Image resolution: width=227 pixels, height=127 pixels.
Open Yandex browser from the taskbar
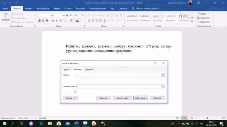click(x=94, y=123)
